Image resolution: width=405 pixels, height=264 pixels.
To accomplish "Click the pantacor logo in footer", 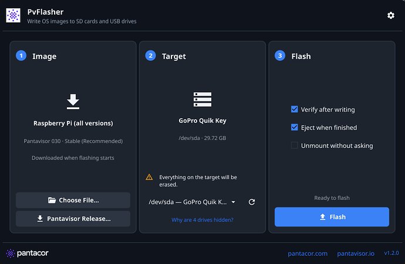I will (28, 253).
